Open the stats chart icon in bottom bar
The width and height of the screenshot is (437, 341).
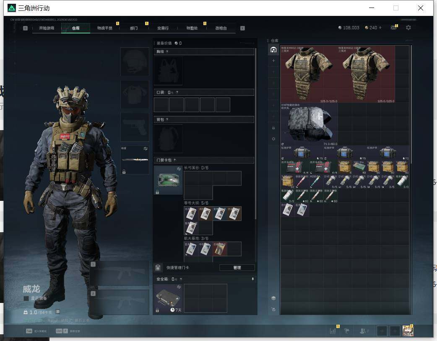point(333,331)
